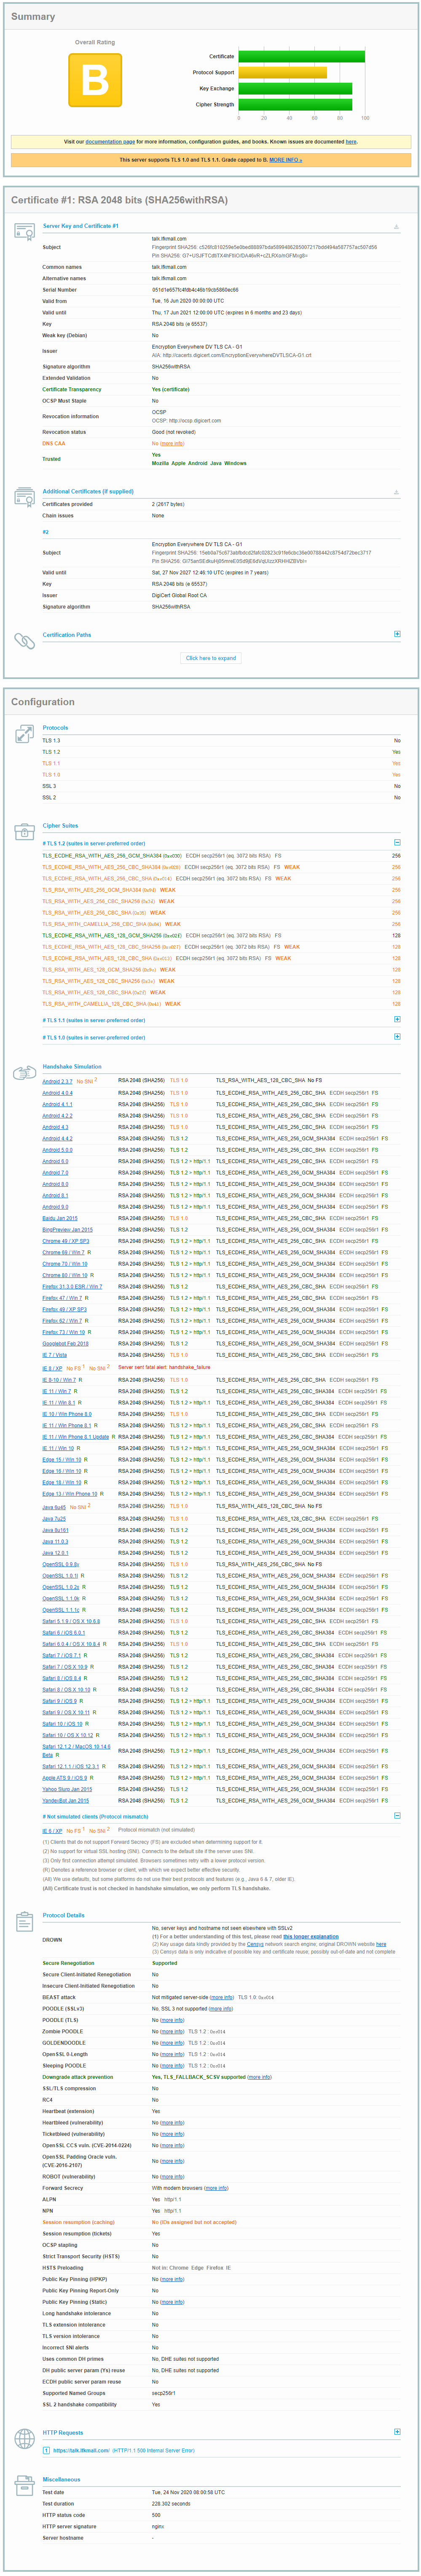
Task: Open the Android 4.4.2 client link
Action: coord(57,1139)
